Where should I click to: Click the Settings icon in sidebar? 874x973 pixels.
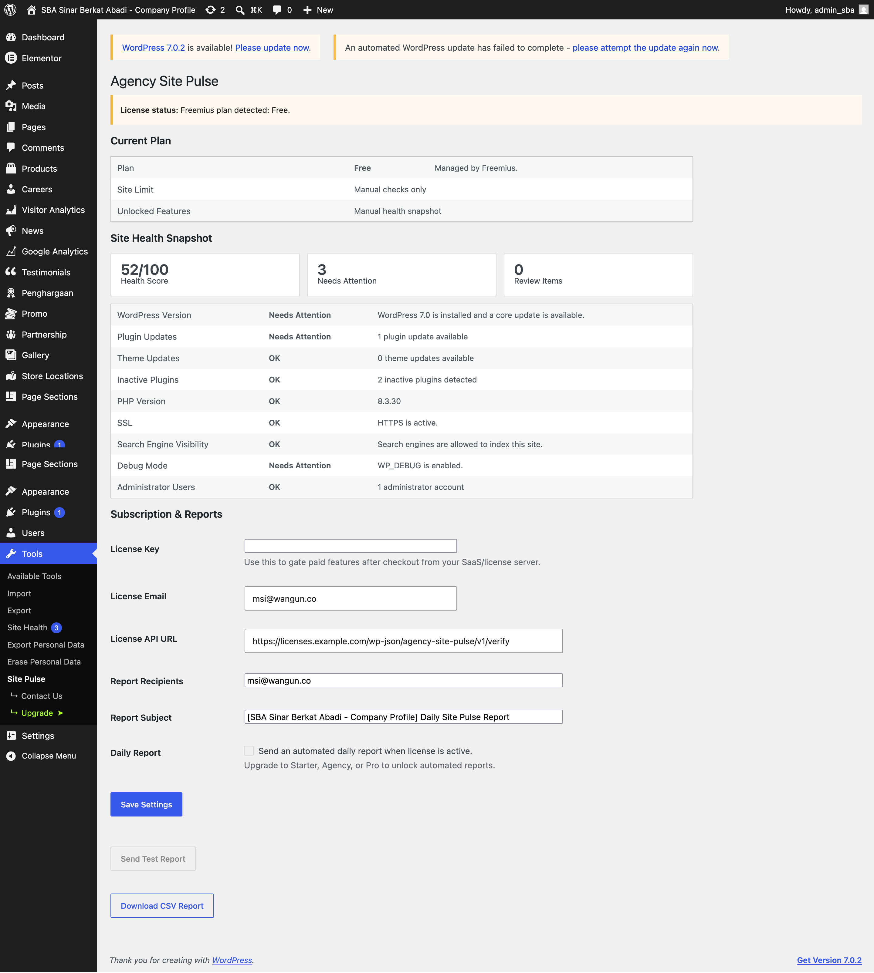pyautogui.click(x=11, y=736)
